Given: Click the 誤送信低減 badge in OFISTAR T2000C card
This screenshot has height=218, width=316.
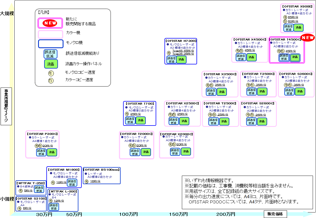Looking at the screenshot, I should (135, 152).
